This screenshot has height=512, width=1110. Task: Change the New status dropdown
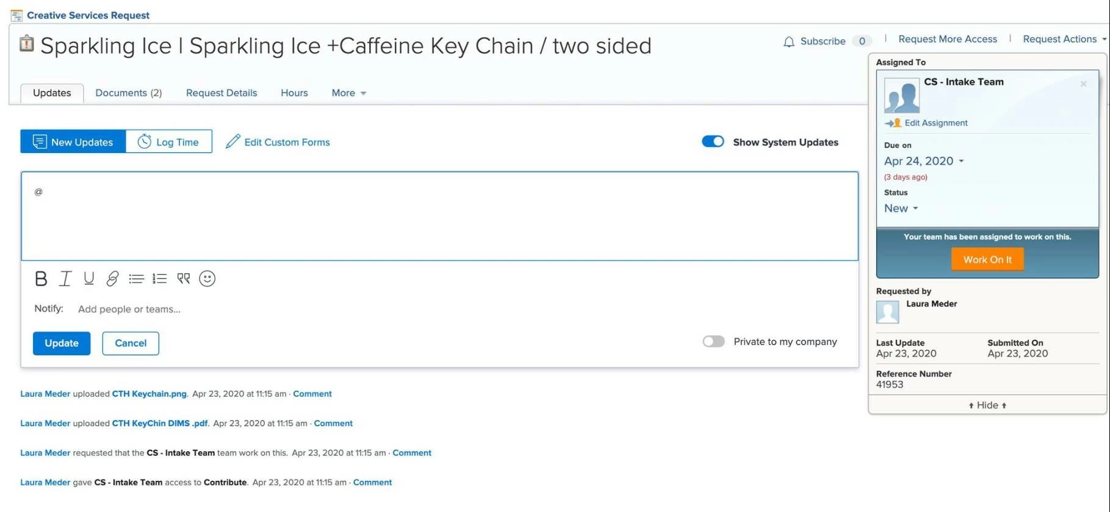click(901, 208)
